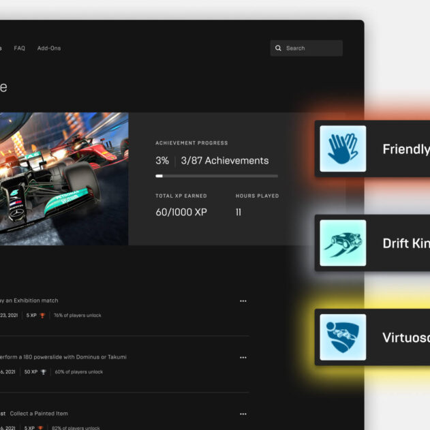This screenshot has width=430, height=430.
Task: Click the Virtuoso Rocket League shield icon
Action: 343,337
